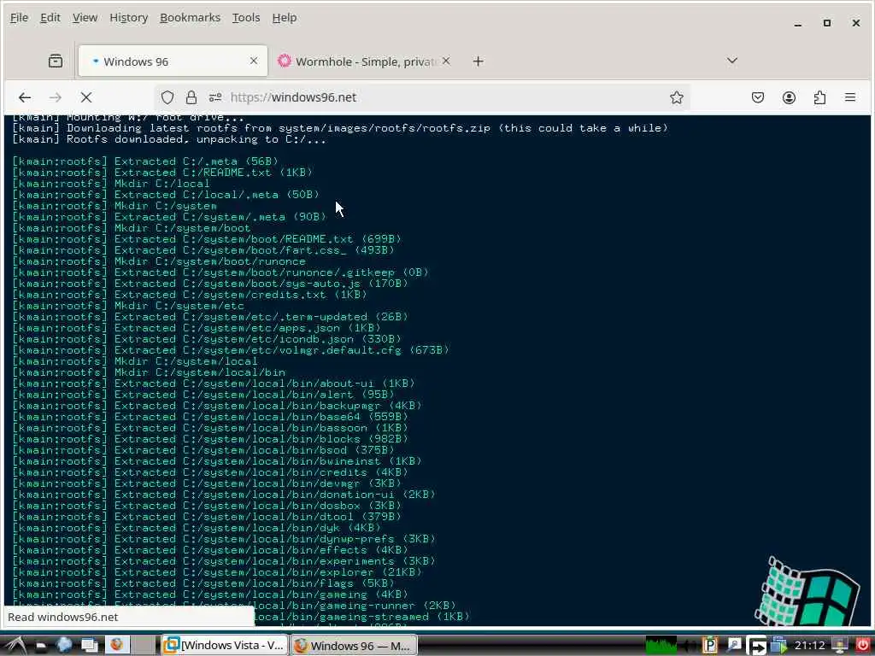Open the taskbar start menu bird logo
Image resolution: width=875 pixels, height=656 pixels.
coord(15,645)
